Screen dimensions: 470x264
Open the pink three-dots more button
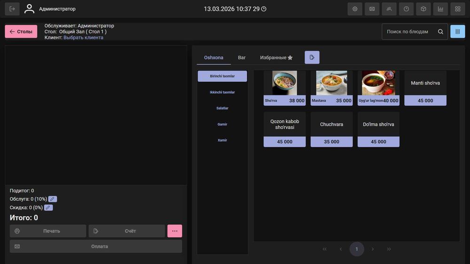175,231
